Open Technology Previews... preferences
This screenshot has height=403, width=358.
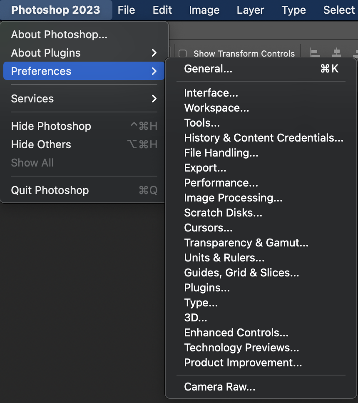click(261, 348)
